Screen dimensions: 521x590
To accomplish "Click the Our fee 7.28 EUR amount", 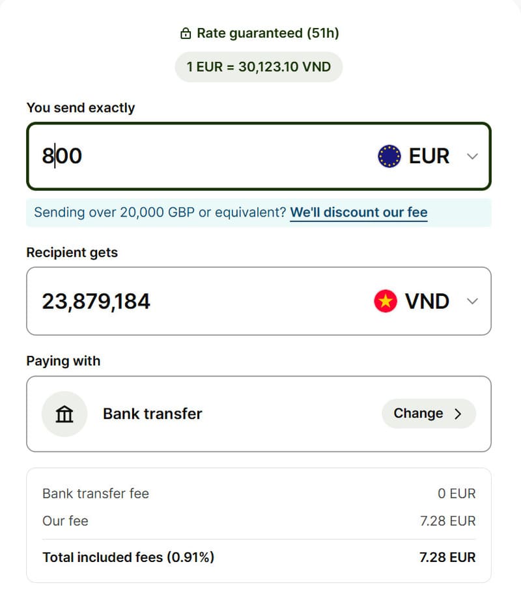I will tap(448, 521).
